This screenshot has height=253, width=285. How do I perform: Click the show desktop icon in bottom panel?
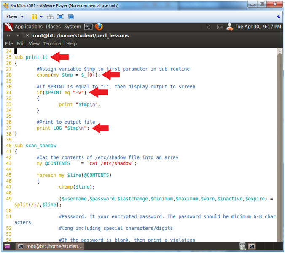pos(7,246)
